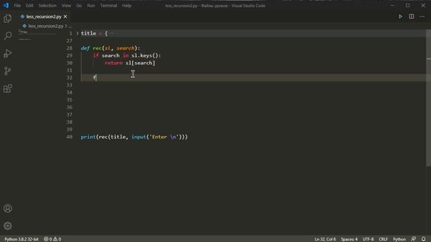Open the Terminal menu
The image size is (431, 242).
click(x=108, y=5)
